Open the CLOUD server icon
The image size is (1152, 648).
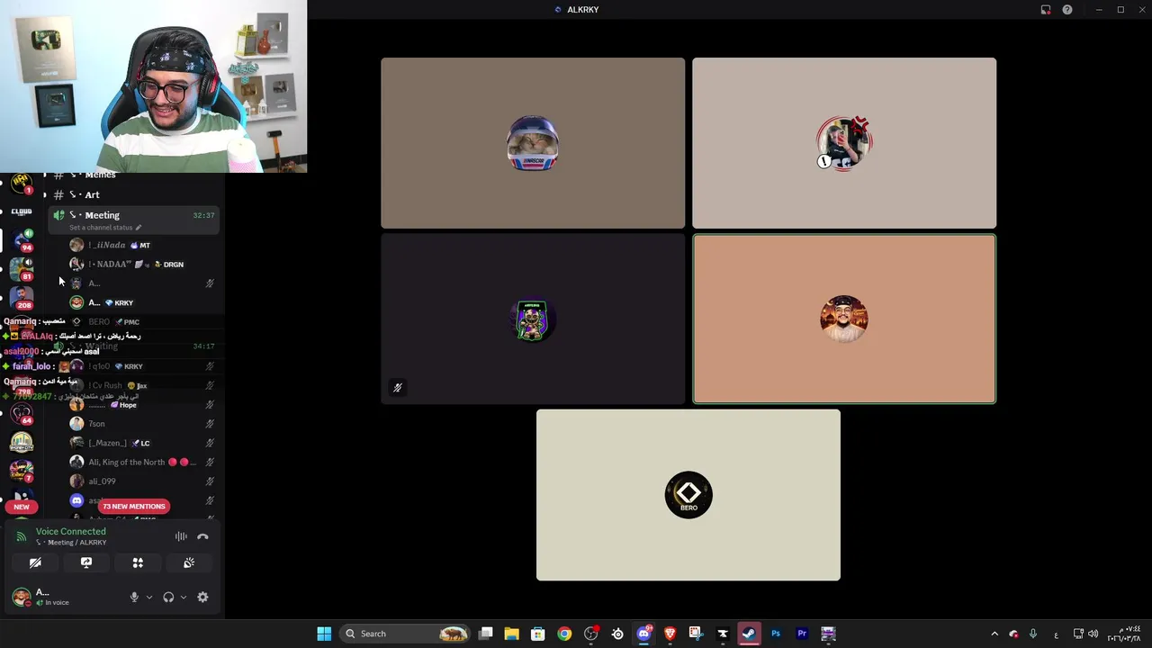coord(22,211)
